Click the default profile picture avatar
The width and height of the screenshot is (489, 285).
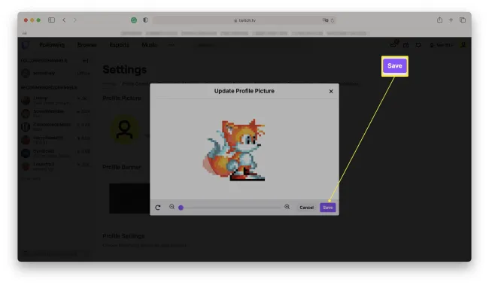click(124, 129)
